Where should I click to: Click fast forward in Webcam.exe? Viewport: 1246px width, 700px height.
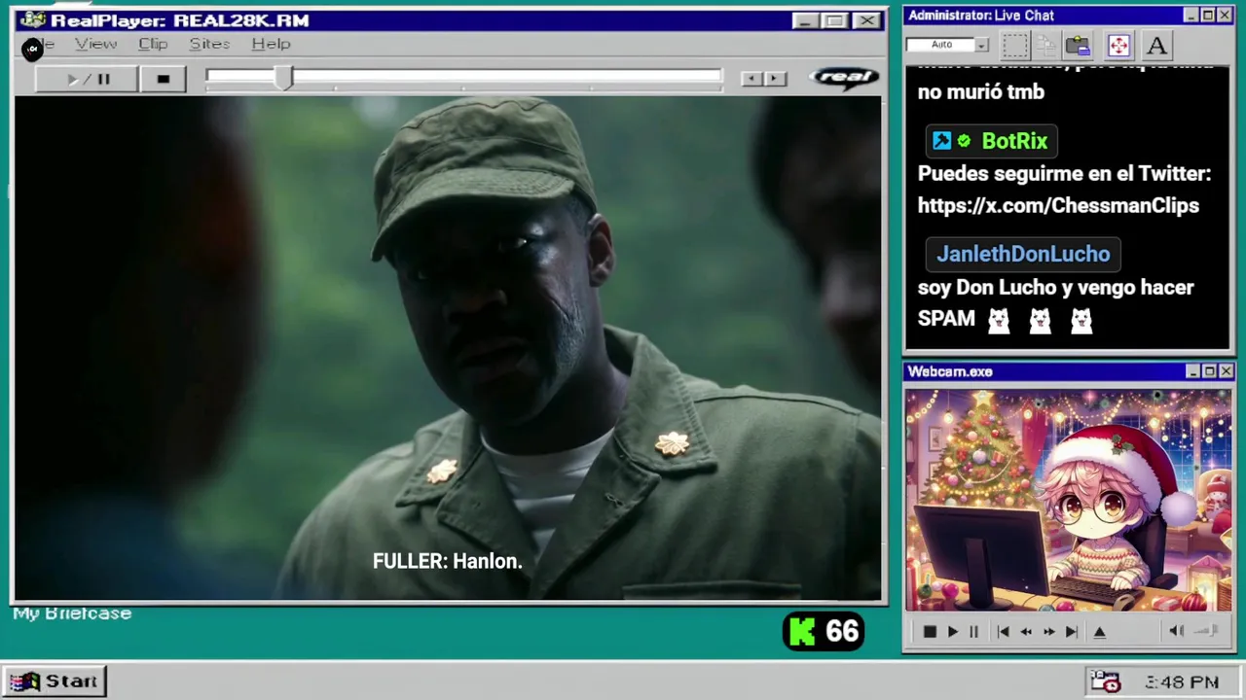click(x=1048, y=632)
